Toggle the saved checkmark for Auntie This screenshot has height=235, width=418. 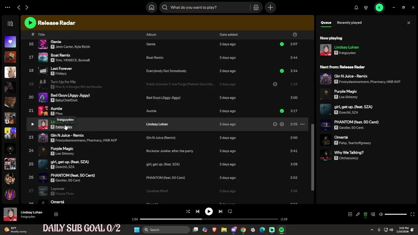[x=282, y=111]
